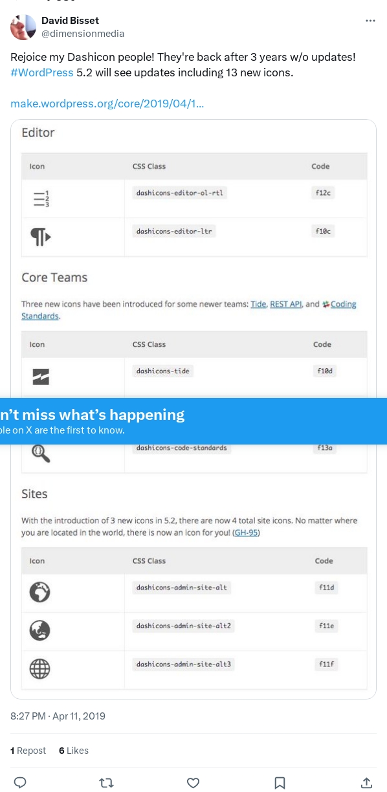Click the blue Don't miss what's happening banner
The height and width of the screenshot is (792, 387).
(x=193, y=421)
